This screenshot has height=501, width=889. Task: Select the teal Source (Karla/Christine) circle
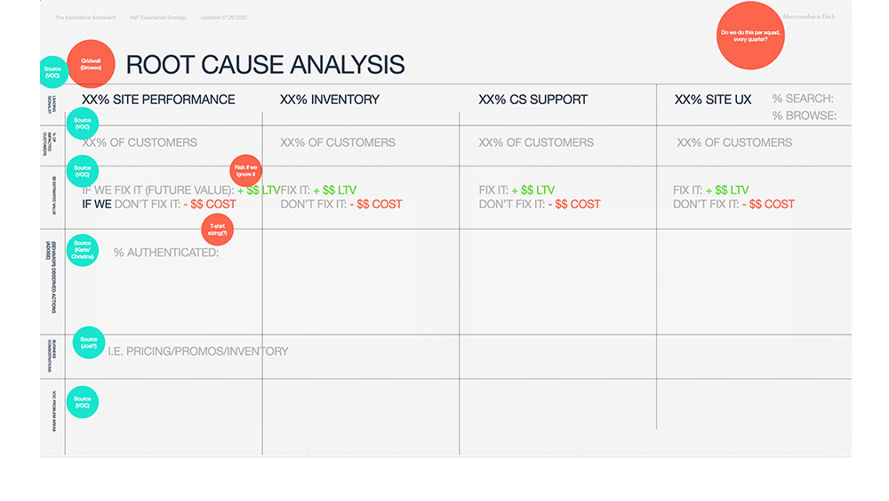[x=83, y=250]
